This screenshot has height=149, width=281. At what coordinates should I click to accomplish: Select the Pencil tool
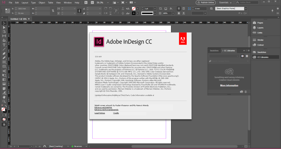4,58
